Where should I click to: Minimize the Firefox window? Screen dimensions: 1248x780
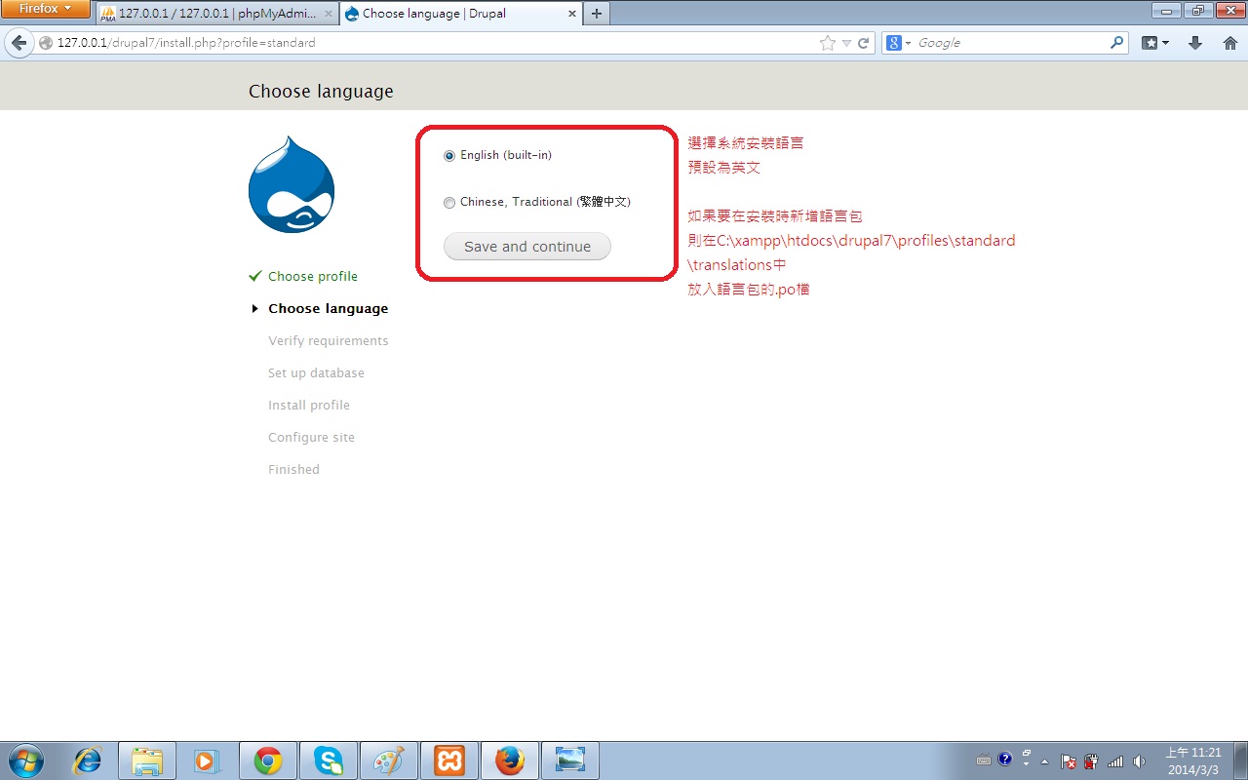click(x=1167, y=10)
